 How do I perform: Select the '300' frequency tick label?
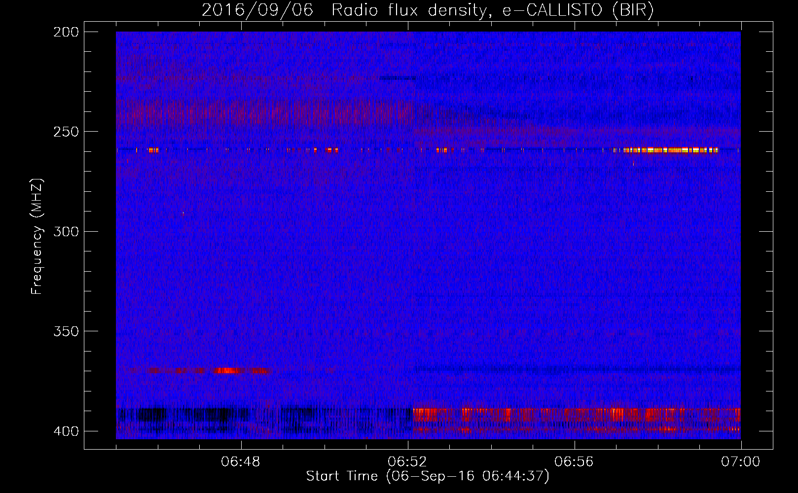(66, 232)
